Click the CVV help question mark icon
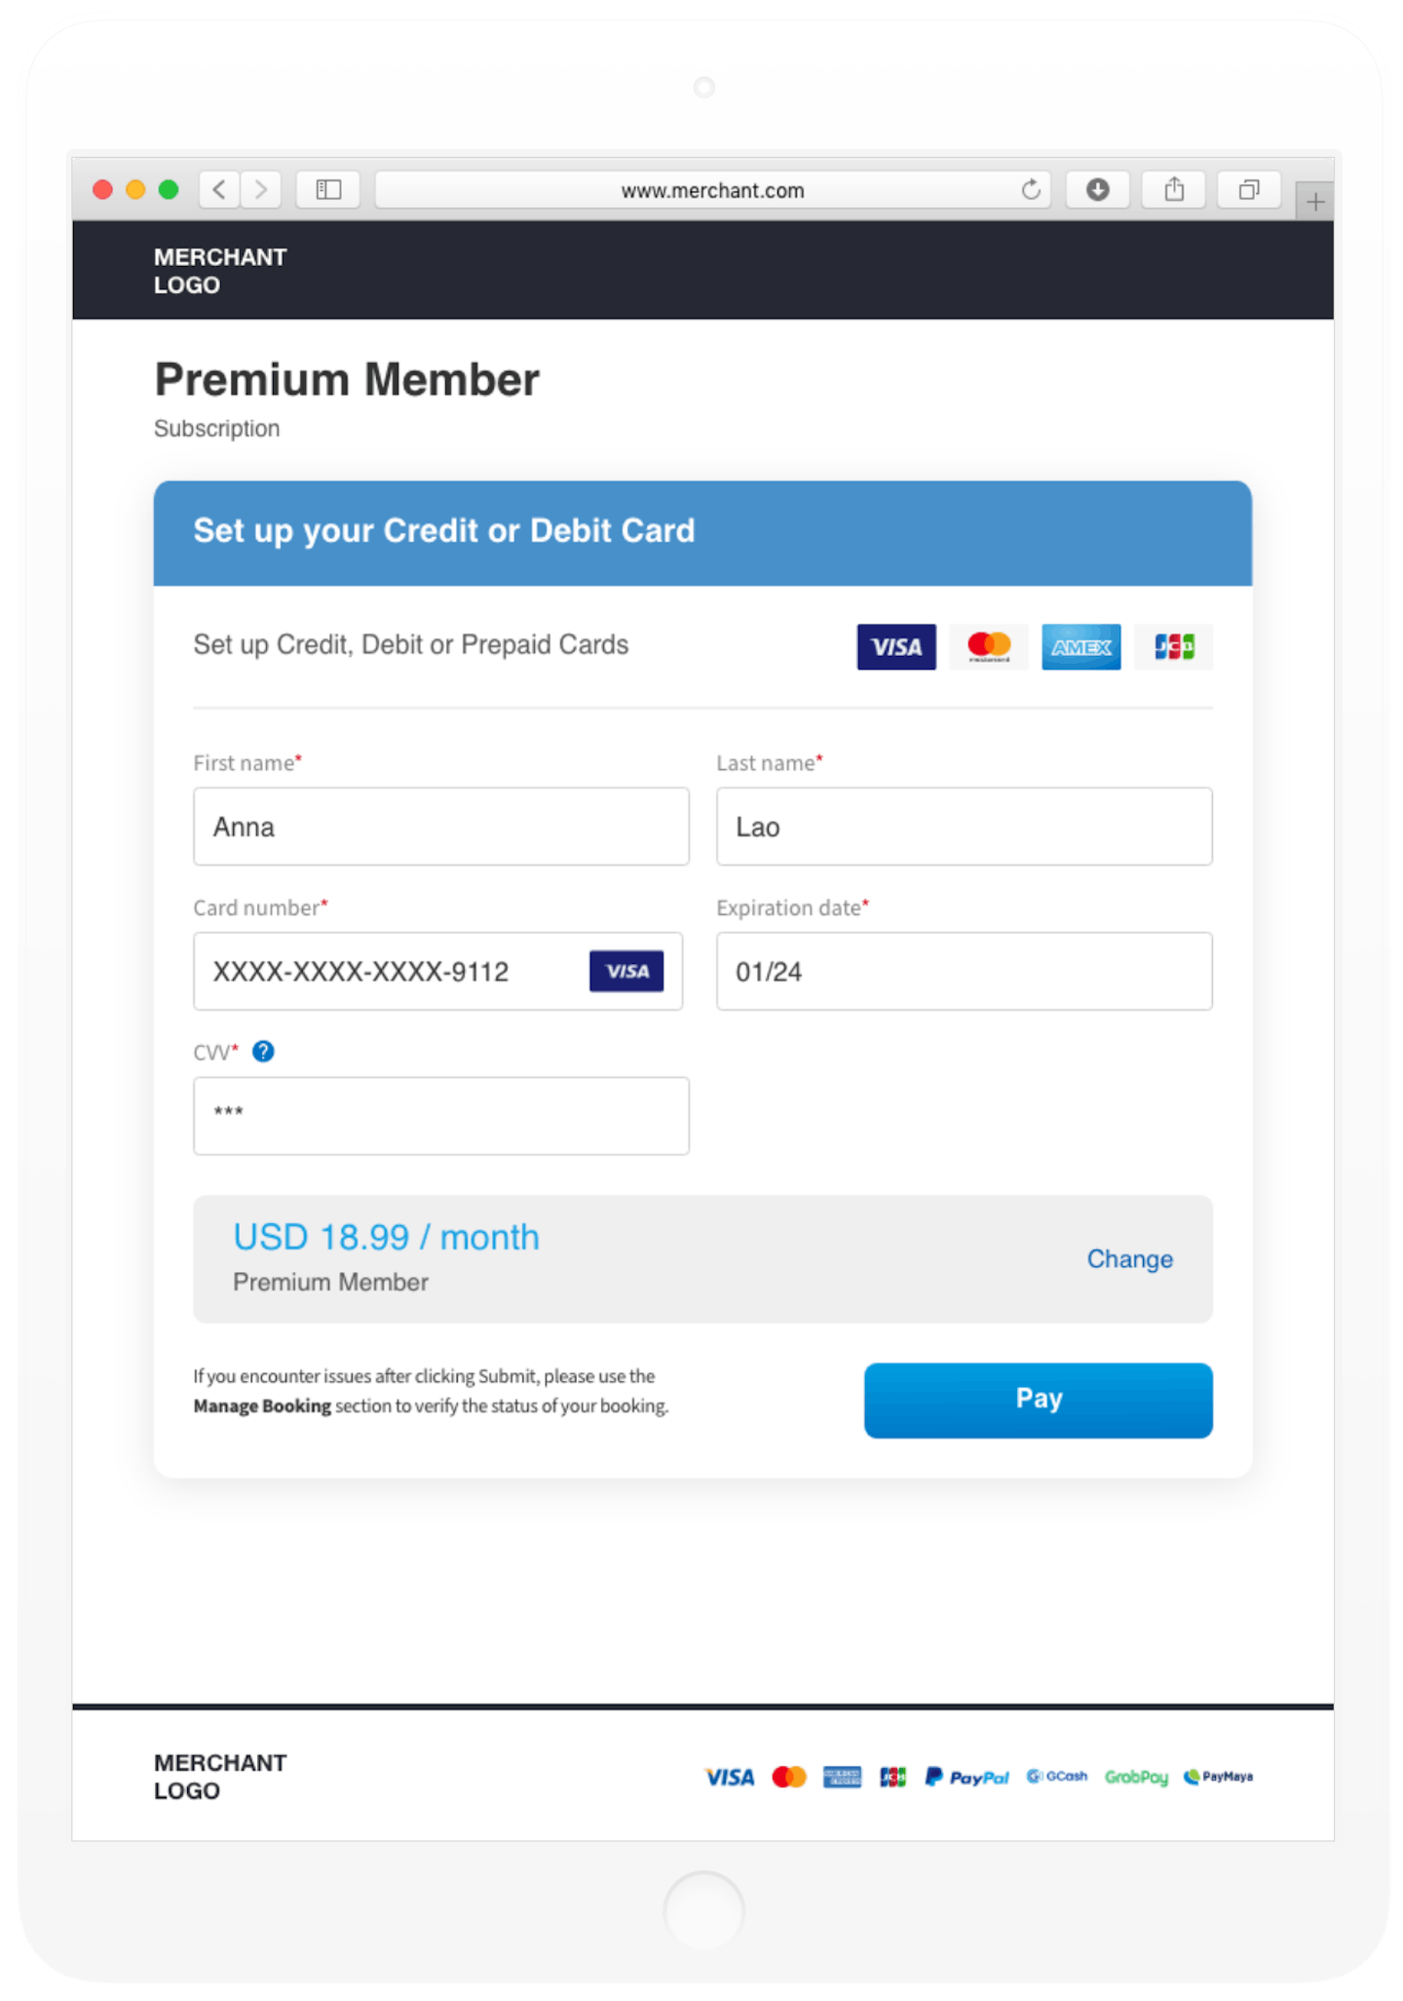Viewport: 1403px width, 2001px height. click(263, 1052)
